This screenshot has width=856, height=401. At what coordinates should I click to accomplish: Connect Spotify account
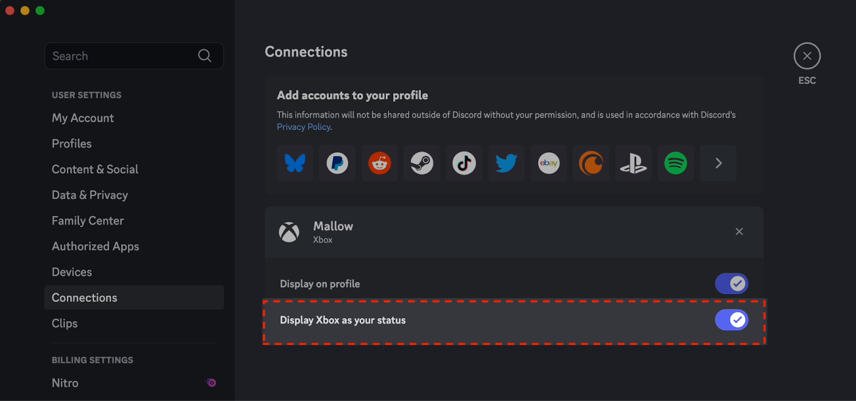(x=676, y=163)
